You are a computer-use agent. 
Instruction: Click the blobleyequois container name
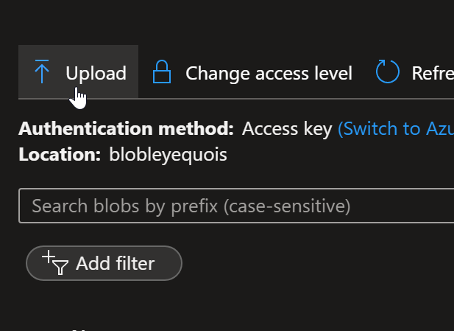point(166,155)
